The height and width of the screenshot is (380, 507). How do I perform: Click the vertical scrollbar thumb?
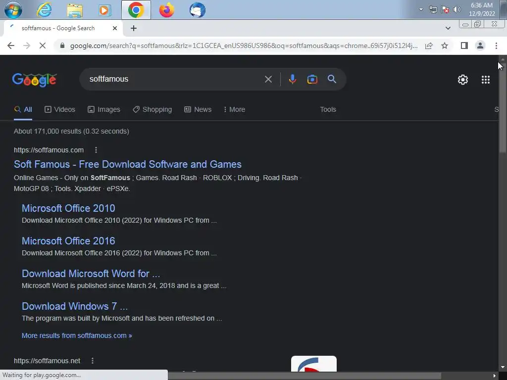(x=503, y=108)
